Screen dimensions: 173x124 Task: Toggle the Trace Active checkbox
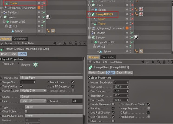pos(73,82)
